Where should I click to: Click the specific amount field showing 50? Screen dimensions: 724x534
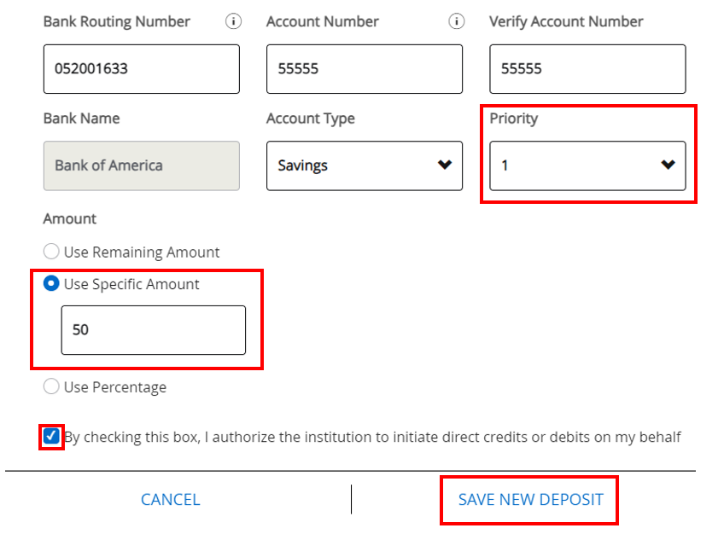pyautogui.click(x=153, y=330)
